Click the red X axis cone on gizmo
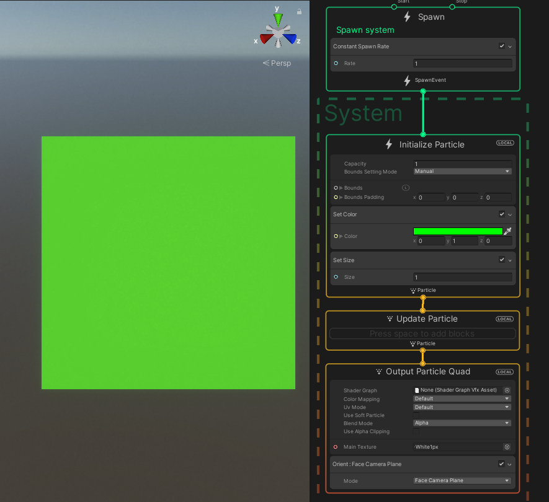Screen dimensions: 549x502 266,38
